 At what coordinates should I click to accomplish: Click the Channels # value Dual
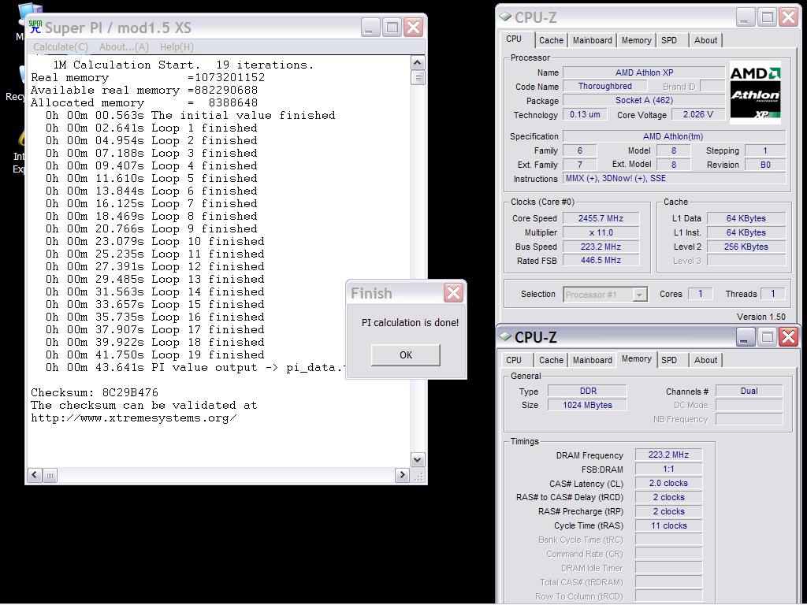pyautogui.click(x=749, y=391)
